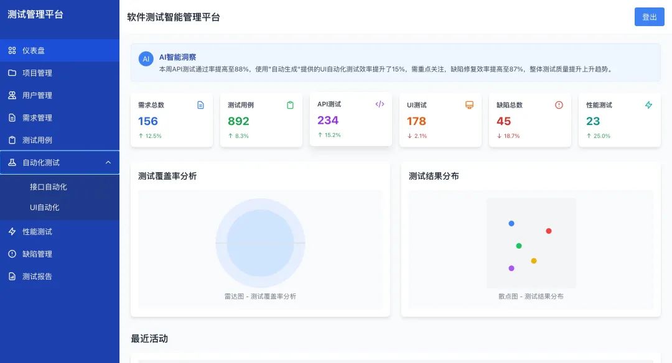The image size is (672, 363).
Task: Click the 性能测试 value 23
Action: 593,121
